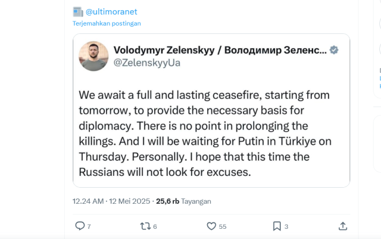Click the share upload icon

pyautogui.click(x=343, y=226)
